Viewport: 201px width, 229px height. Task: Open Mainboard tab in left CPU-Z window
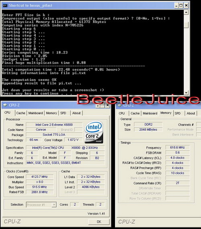(x=36, y=113)
